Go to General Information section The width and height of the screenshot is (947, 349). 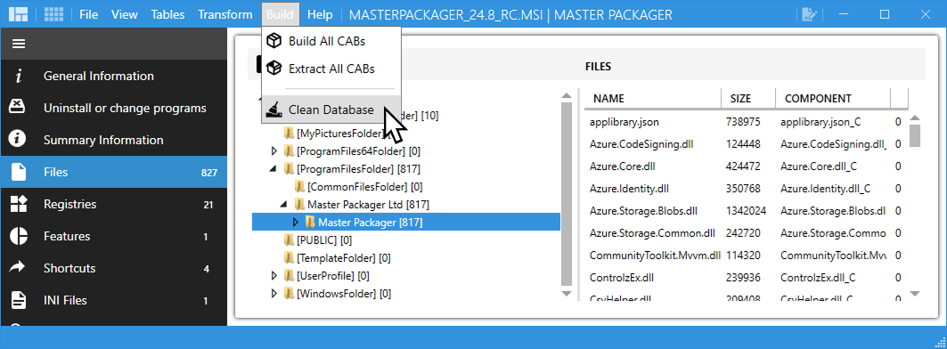[113, 76]
